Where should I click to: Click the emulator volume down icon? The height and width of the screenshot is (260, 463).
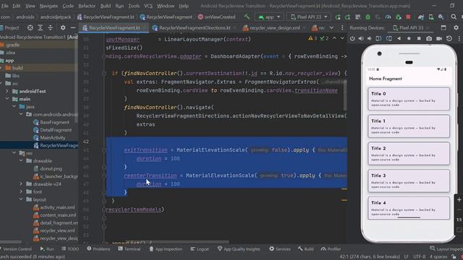370,38
